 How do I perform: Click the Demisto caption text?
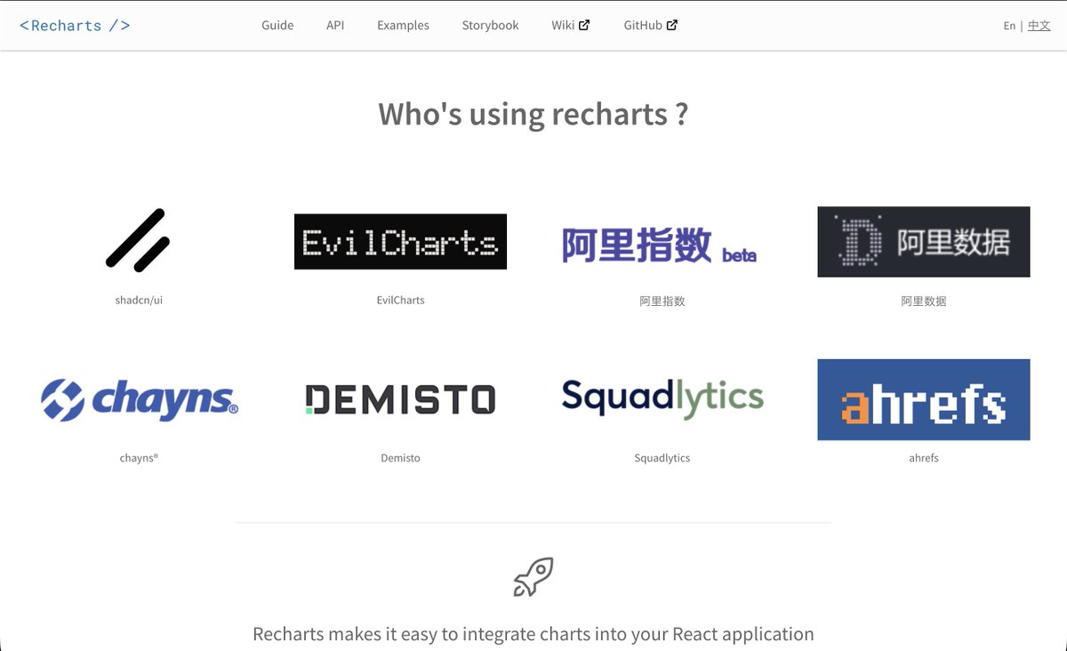(x=400, y=458)
